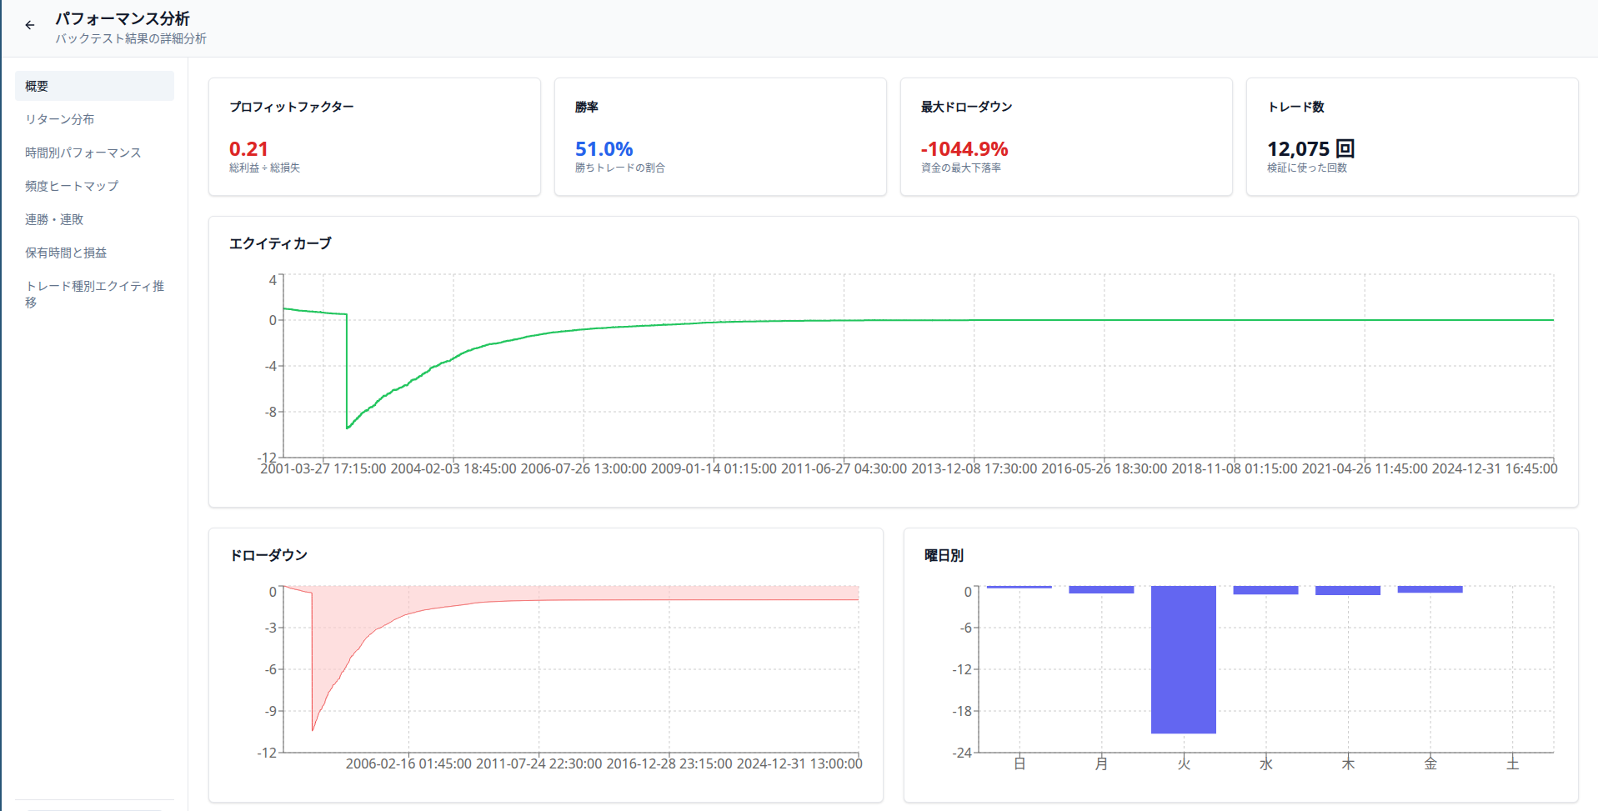Open リターン分布 section
This screenshot has width=1598, height=811.
pos(60,119)
